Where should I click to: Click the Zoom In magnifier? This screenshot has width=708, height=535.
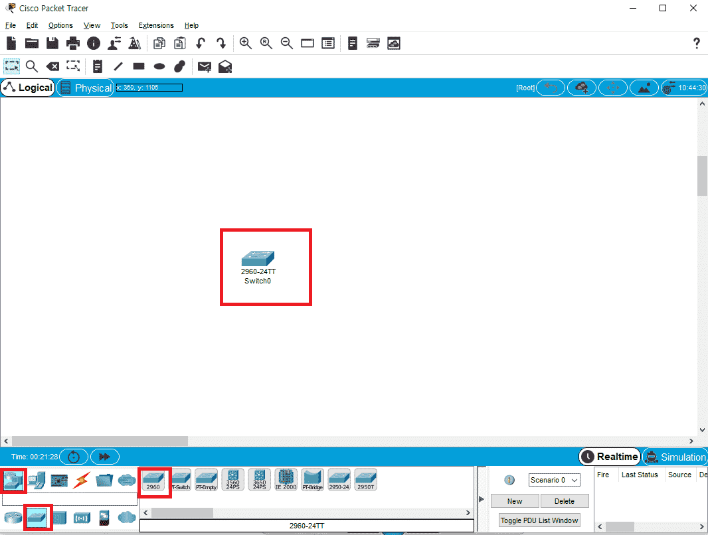[246, 43]
